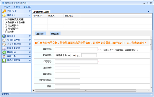The height and width of the screenshot is (97, 154).
Task: Open the city dropdown next to the province selector
Action: (x=73, y=56)
